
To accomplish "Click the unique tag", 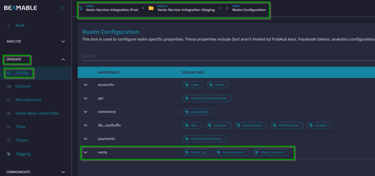I will coord(319,125).
